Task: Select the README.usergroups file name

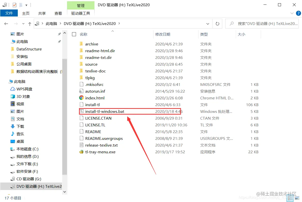Action: tap(104, 138)
